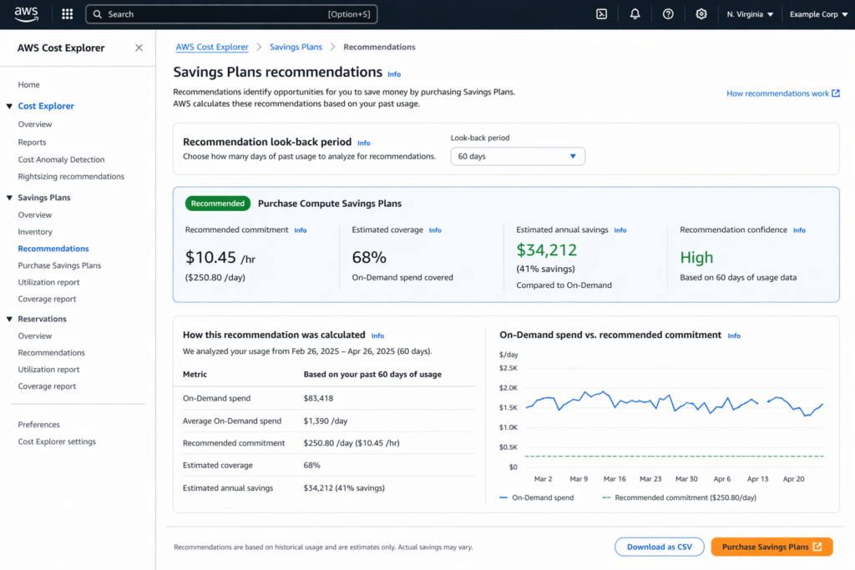Open the settings gear icon

coord(701,13)
